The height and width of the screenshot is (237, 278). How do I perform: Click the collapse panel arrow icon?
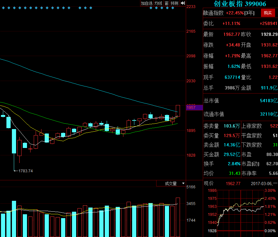click(x=183, y=3)
